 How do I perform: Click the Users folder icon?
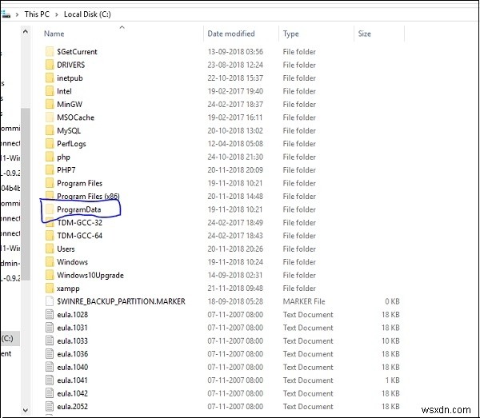(50, 249)
